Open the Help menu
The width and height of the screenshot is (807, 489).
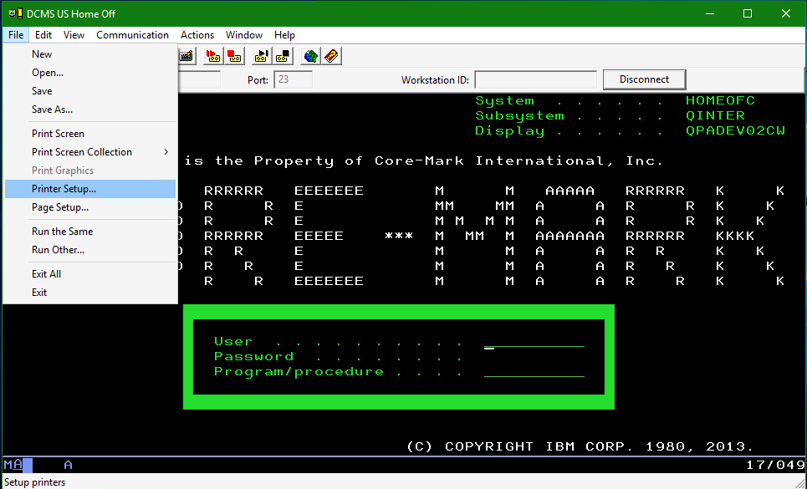[x=284, y=35]
